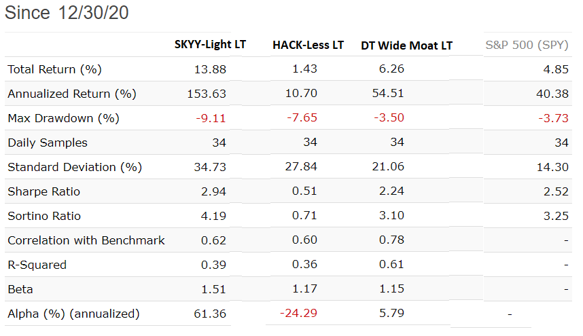Select the 40.38 S&P annualized return value
The height and width of the screenshot is (336, 583).
[552, 94]
